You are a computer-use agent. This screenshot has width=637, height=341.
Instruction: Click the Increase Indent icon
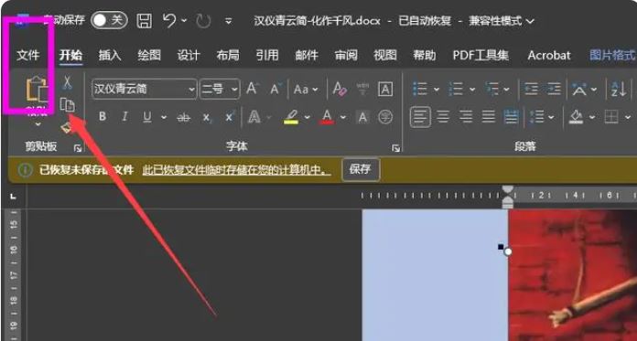(x=554, y=89)
